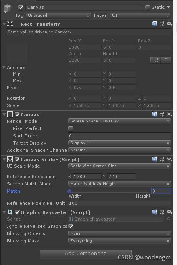177x265 pixels.
Task: Toggle blueprint mode button in Rect Transform
Action: click(x=156, y=60)
